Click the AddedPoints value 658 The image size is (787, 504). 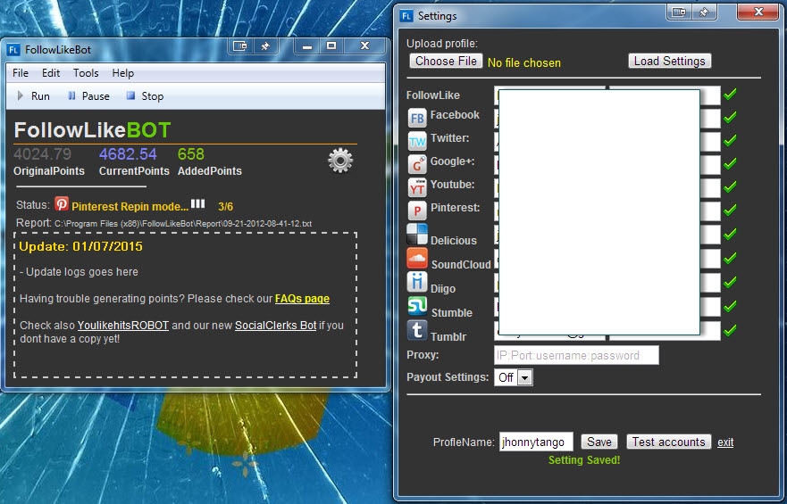tap(191, 153)
